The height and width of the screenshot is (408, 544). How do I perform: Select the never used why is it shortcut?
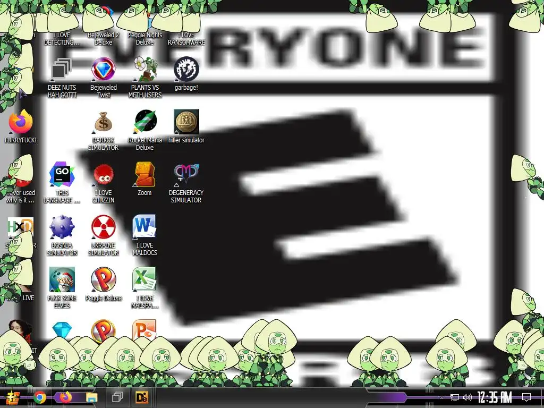21,197
